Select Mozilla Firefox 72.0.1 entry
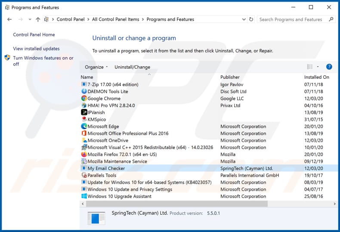This screenshot has width=340, height=232. (x=122, y=155)
